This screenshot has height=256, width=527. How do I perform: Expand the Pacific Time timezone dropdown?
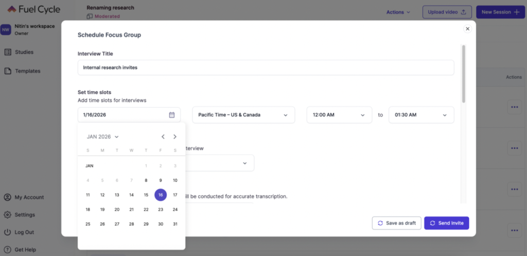point(243,115)
